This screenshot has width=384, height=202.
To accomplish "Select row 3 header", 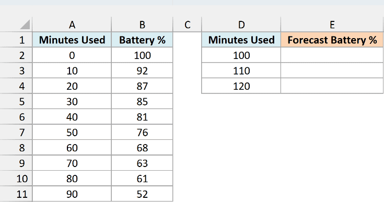I will pyautogui.click(x=16, y=70).
